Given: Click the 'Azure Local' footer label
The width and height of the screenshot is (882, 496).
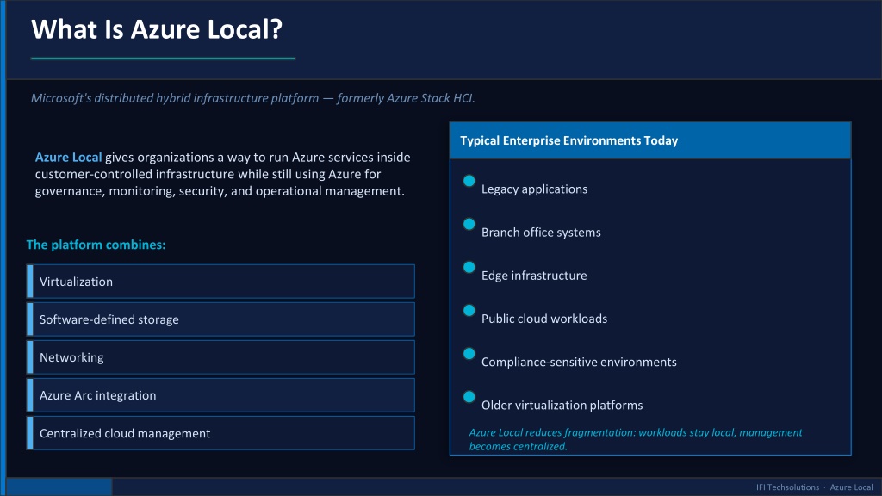Looking at the screenshot, I should (851, 487).
